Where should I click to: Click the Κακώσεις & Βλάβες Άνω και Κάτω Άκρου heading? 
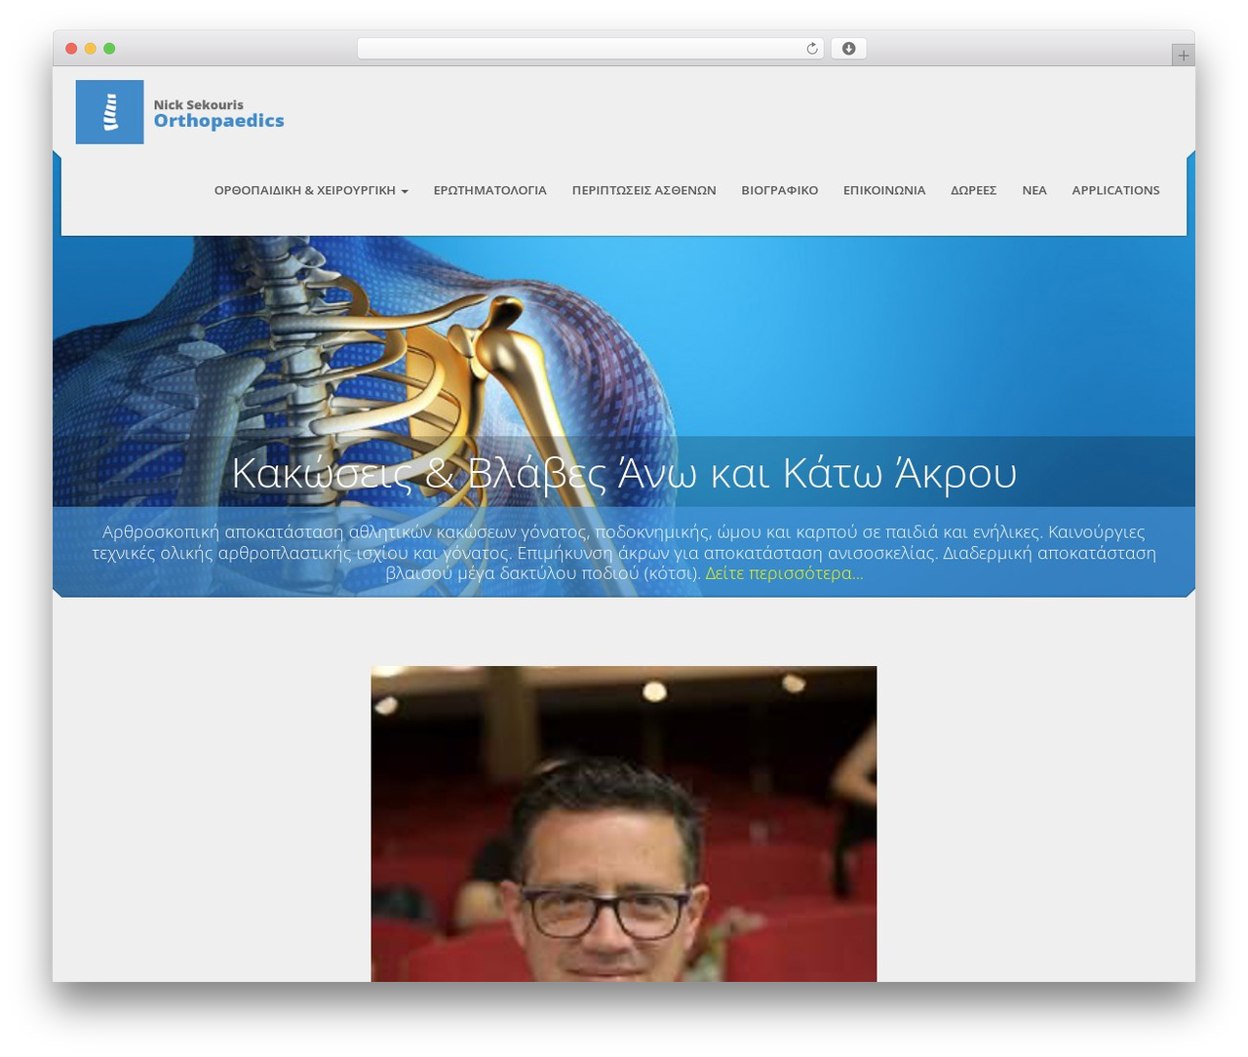click(624, 473)
